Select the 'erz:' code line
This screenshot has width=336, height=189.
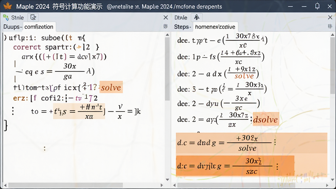[x=55, y=98]
